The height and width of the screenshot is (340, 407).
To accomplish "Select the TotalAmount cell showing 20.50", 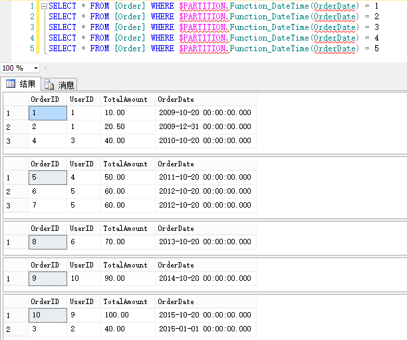I will click(125, 126).
